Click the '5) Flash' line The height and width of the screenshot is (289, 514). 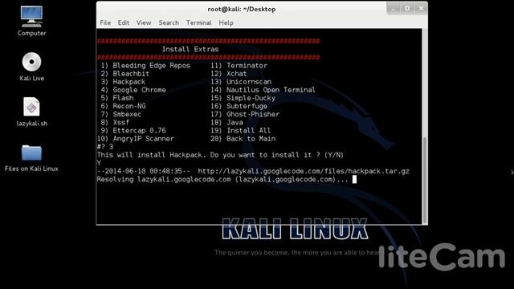pyautogui.click(x=117, y=98)
